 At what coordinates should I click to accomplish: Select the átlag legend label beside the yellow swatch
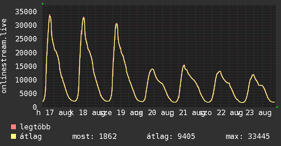(x=31, y=137)
